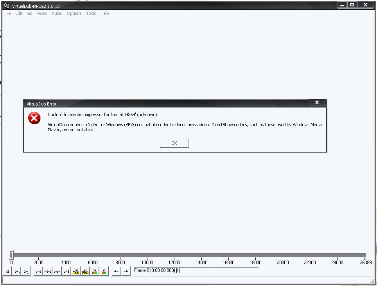Open the Tools menu
Viewport: 377px width, 286px height.
coord(91,13)
